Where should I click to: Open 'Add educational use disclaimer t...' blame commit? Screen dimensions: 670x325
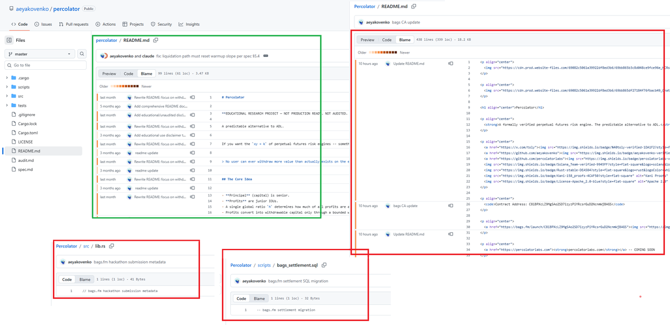(160, 135)
